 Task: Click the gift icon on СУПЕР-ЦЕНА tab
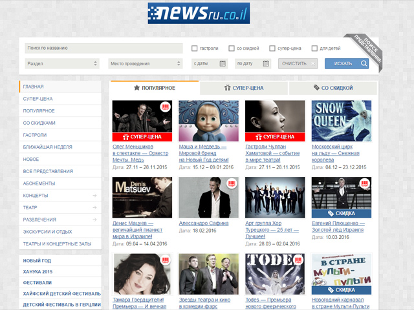click(x=227, y=88)
